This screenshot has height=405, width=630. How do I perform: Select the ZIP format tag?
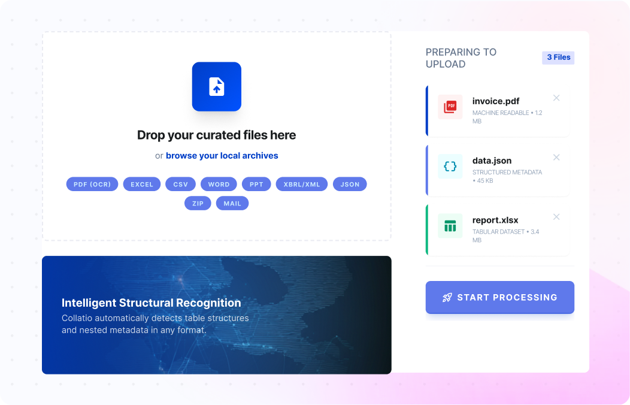[198, 203]
